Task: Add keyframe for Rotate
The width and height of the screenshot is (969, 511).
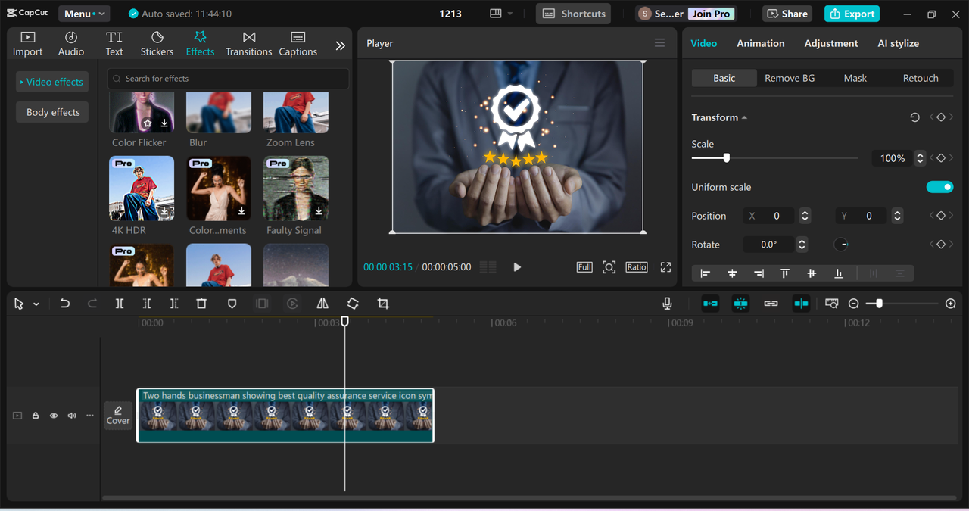Action: click(941, 245)
